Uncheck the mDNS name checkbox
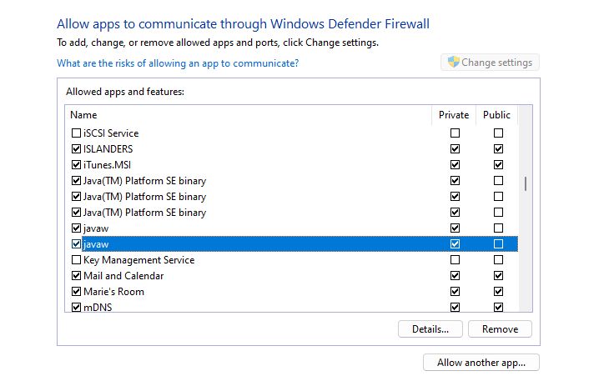The width and height of the screenshot is (609, 386). pos(77,308)
